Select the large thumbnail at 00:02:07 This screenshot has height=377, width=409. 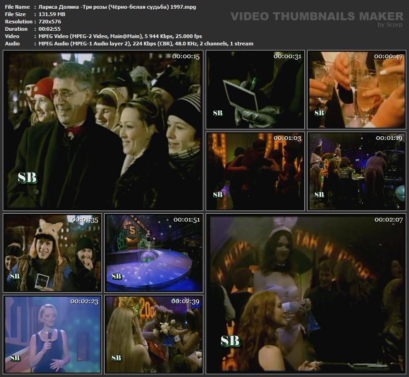coord(306,294)
